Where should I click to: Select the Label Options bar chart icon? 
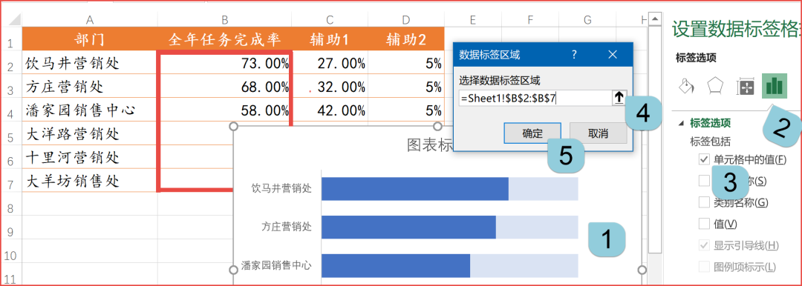point(774,85)
